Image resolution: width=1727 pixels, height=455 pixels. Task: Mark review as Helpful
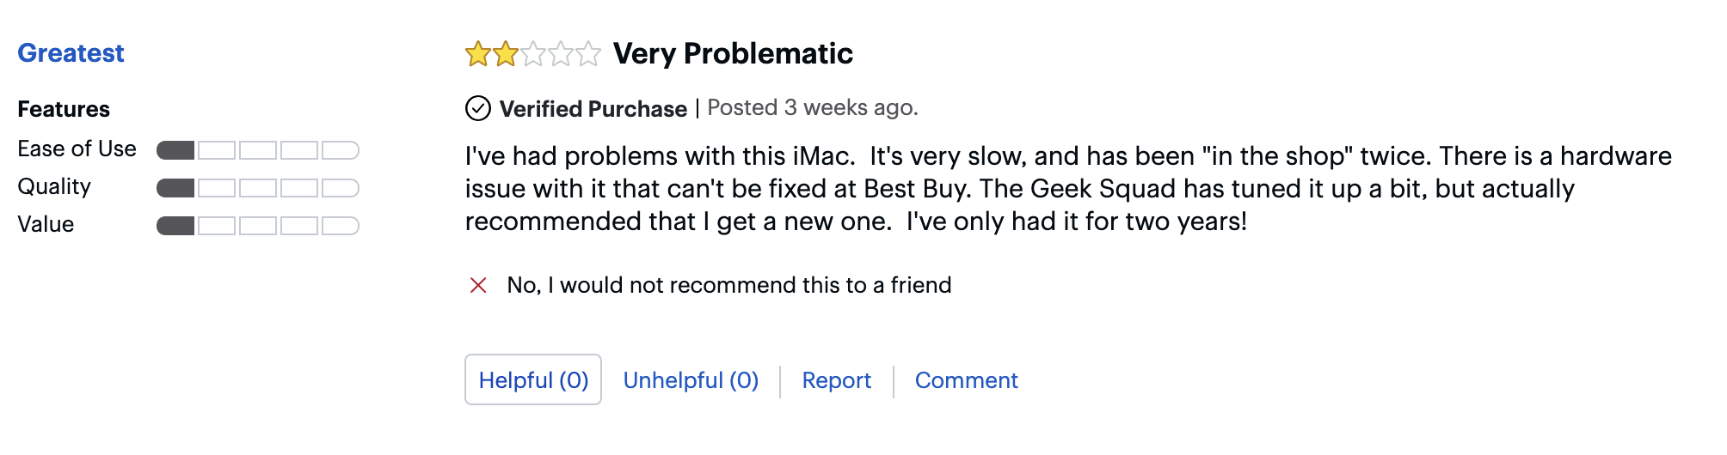(533, 379)
